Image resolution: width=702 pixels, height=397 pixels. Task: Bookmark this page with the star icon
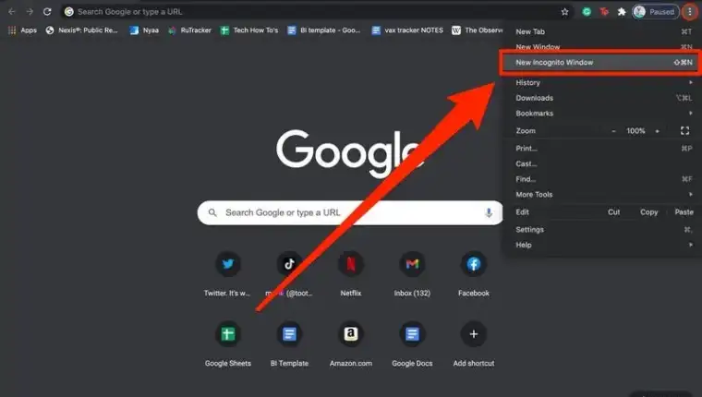click(564, 12)
